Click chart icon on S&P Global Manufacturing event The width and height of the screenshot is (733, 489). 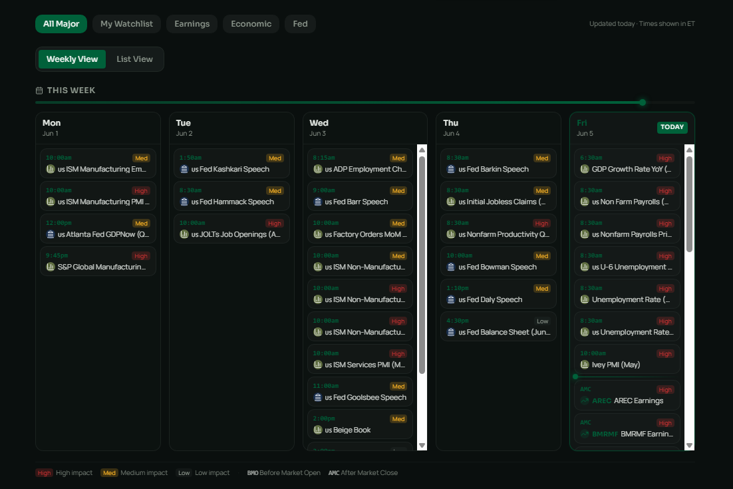click(51, 267)
